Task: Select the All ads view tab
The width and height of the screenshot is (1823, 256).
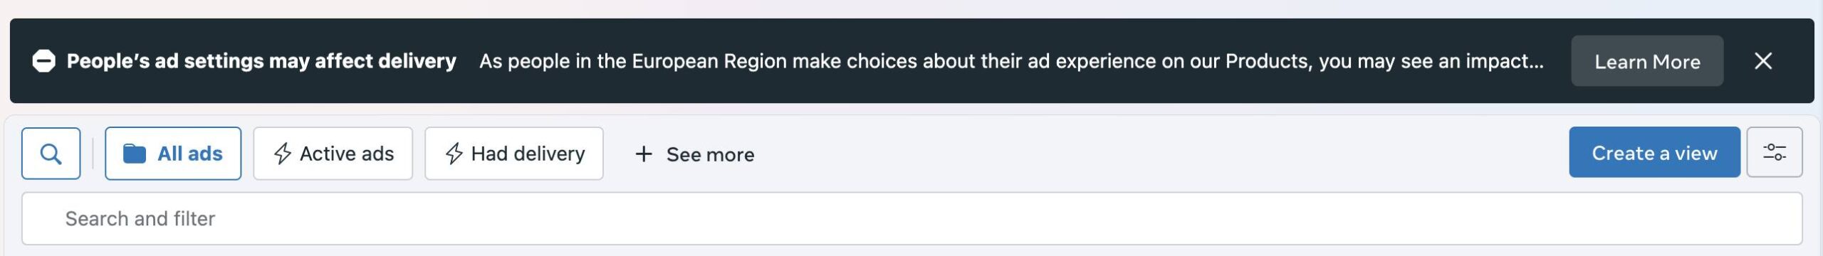Action: click(173, 154)
